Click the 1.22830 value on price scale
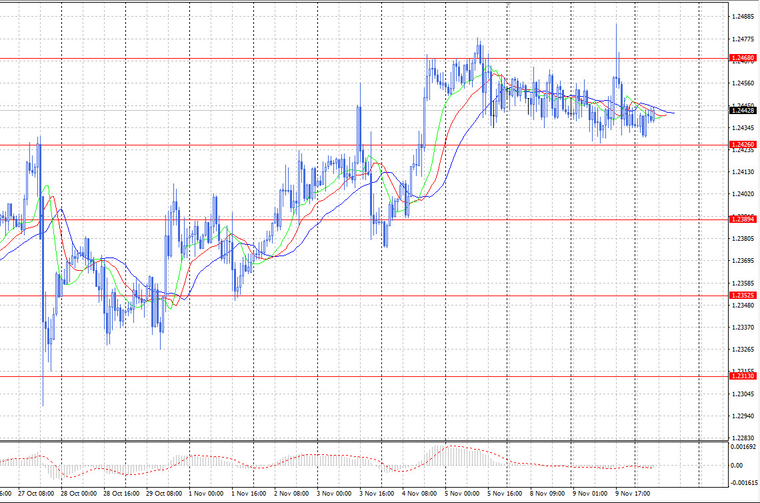Image resolution: width=760 pixels, height=503 pixels. pos(743,438)
